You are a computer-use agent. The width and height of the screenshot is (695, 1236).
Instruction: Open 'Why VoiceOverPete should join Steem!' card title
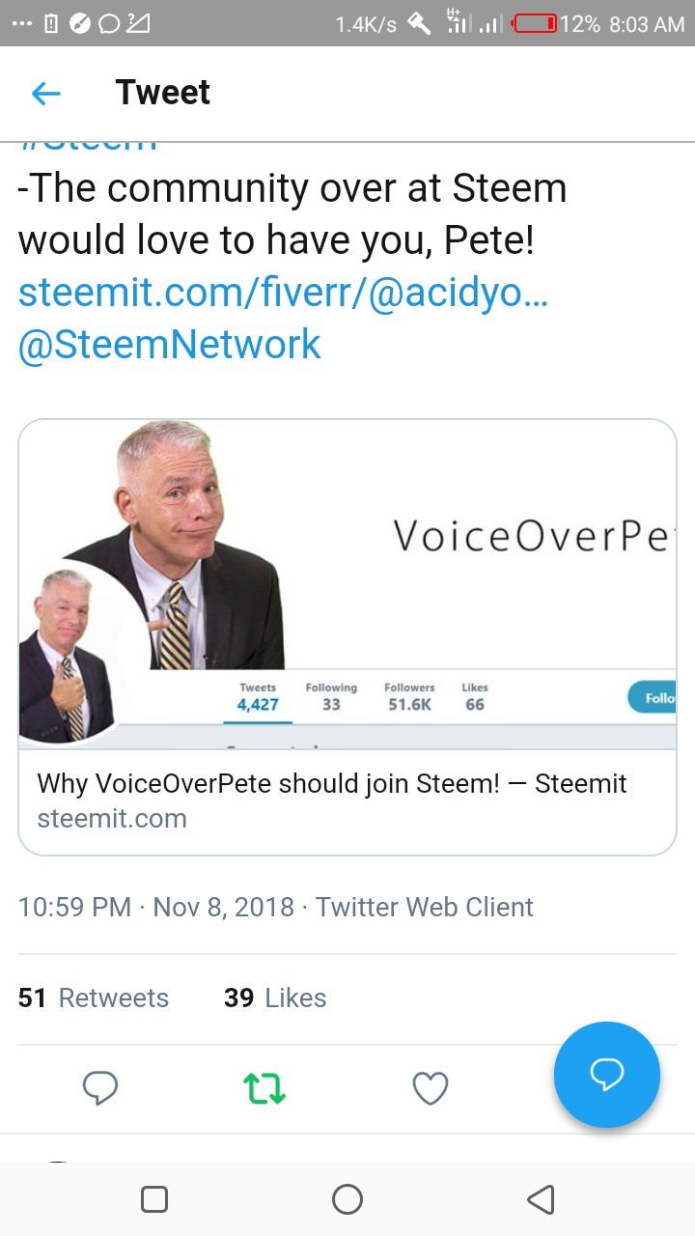[332, 783]
